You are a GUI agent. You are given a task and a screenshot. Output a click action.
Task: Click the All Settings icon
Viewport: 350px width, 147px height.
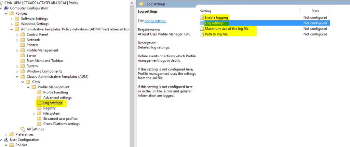tap(23, 129)
